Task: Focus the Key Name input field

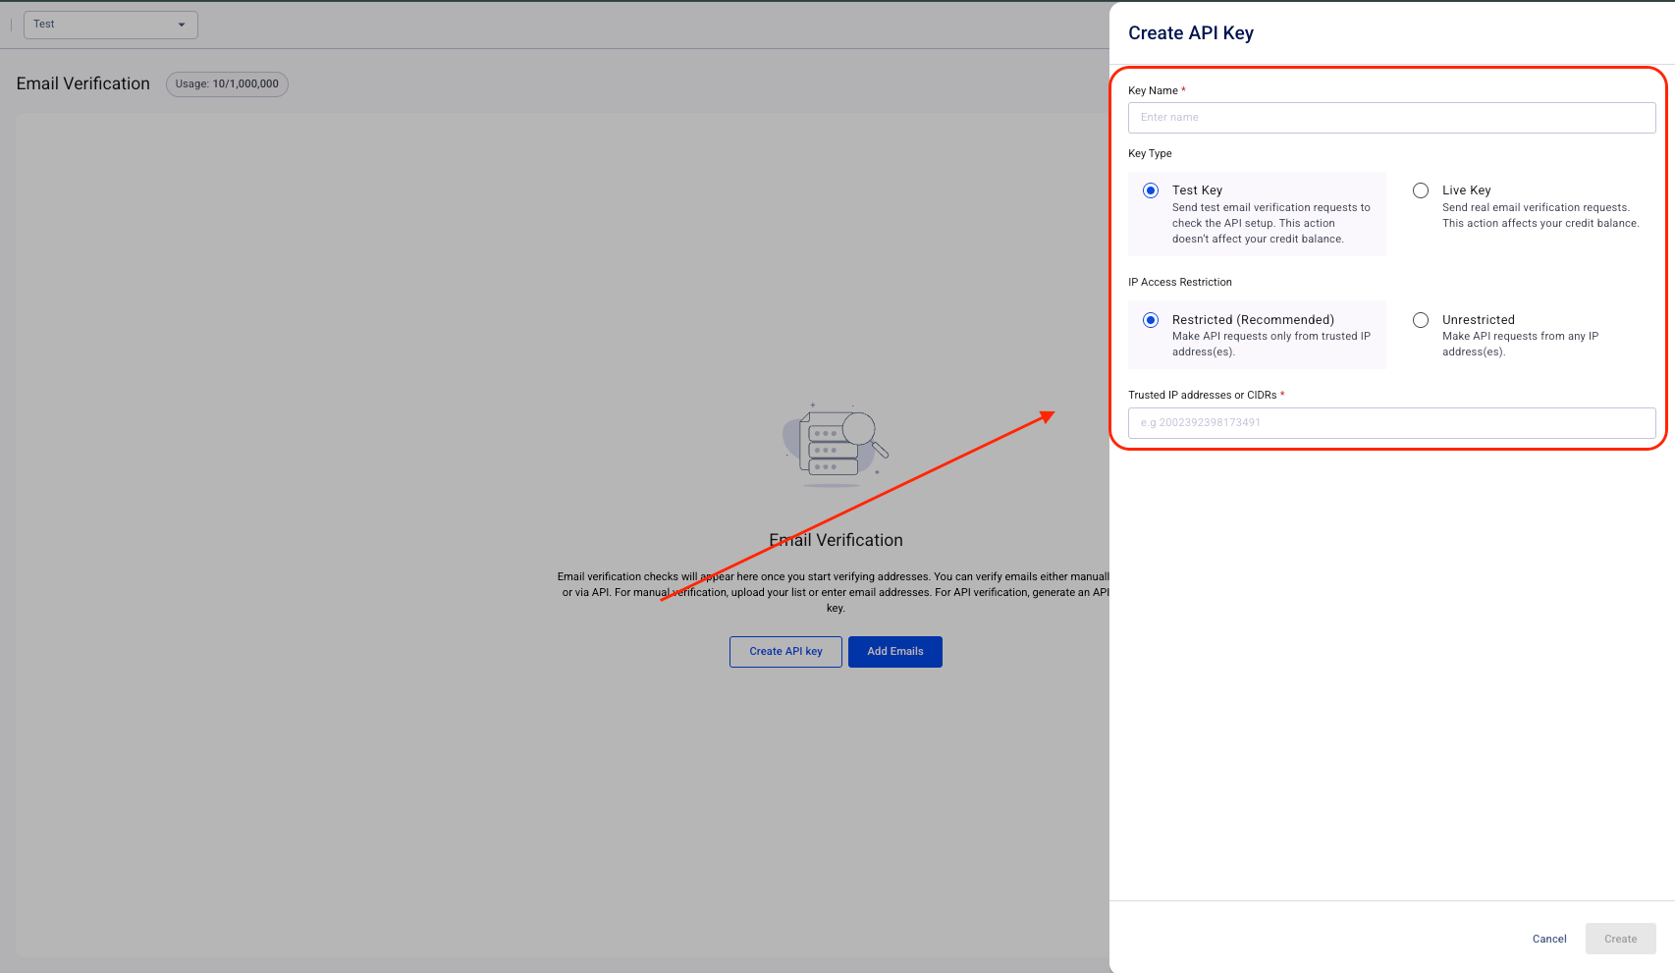Action: [1391, 118]
